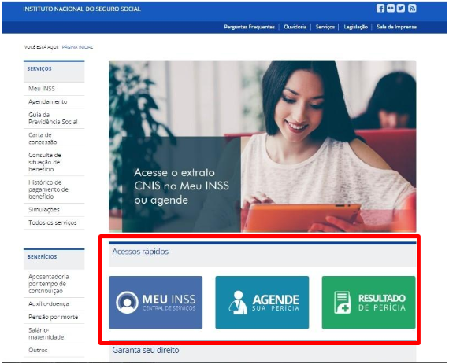The width and height of the screenshot is (449, 364).
Task: Open Guia da Previdência Social link
Action: point(53,118)
